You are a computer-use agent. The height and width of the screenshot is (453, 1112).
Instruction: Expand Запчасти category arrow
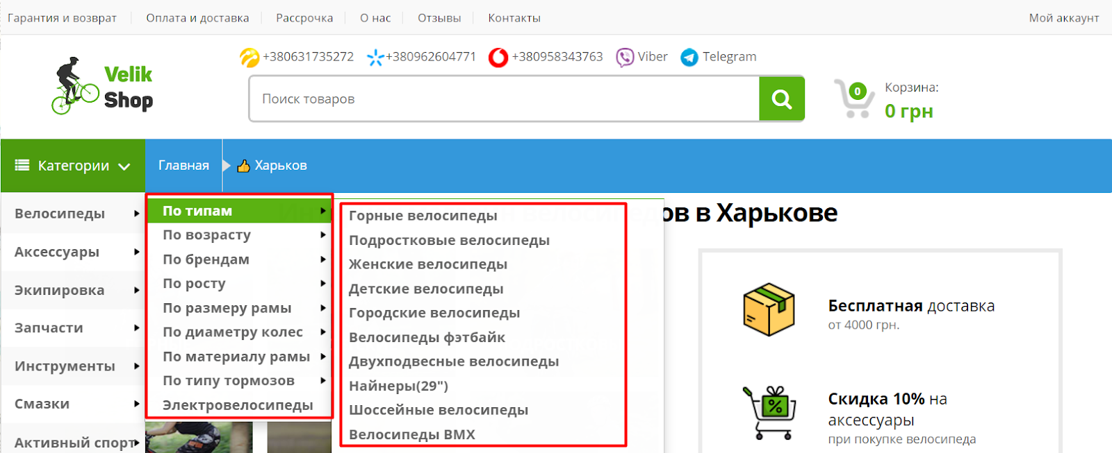(137, 327)
